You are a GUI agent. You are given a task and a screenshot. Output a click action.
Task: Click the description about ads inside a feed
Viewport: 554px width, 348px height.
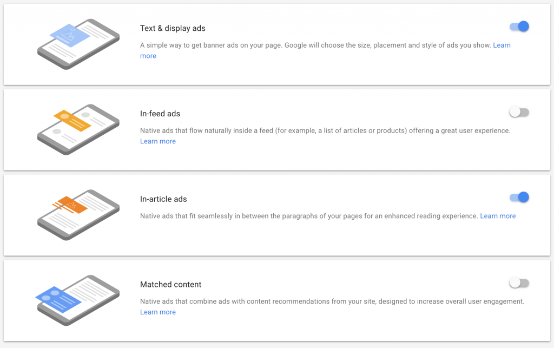click(x=325, y=131)
